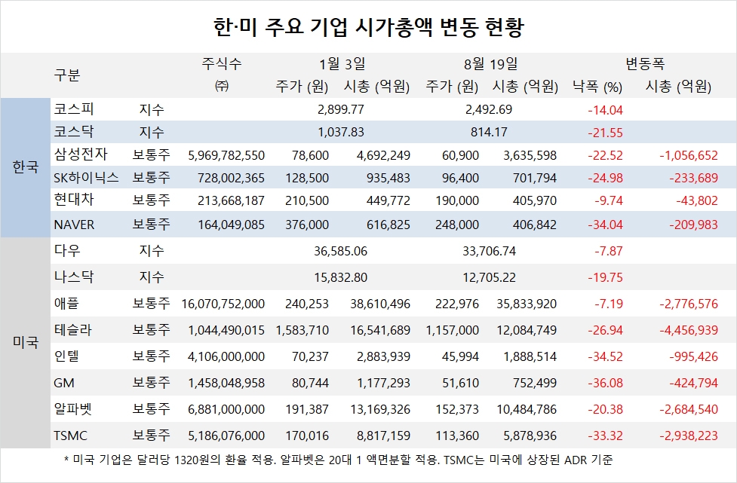
Task: Click the 코스피 drop -14.04
Action: [x=605, y=110]
